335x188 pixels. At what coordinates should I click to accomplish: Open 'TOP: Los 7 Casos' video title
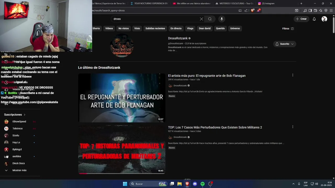(215, 127)
